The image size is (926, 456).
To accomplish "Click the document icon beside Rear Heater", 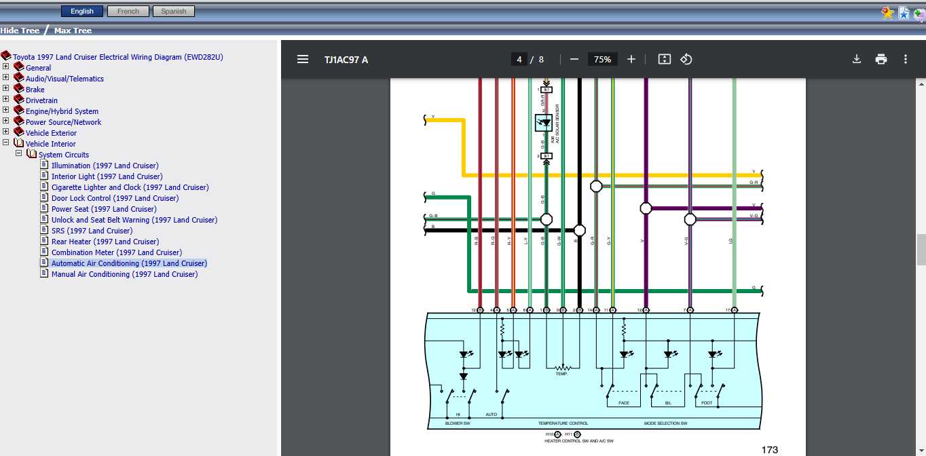I will point(45,241).
